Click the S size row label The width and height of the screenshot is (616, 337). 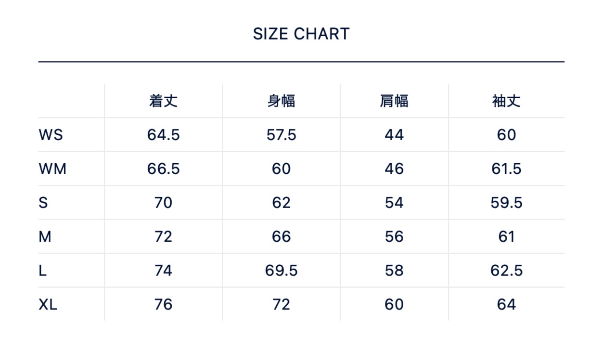point(43,203)
